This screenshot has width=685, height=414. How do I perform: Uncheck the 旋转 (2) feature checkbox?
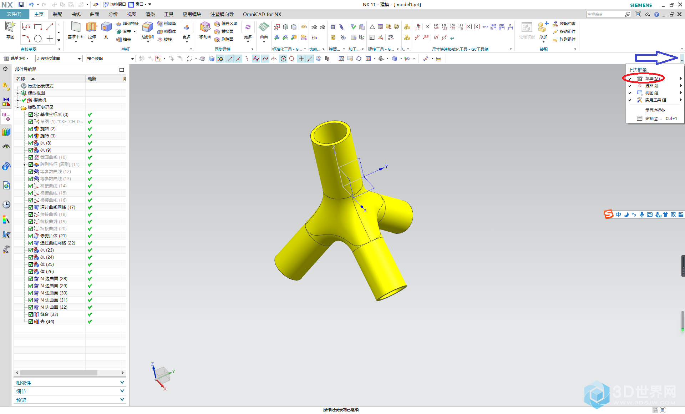[31, 129]
